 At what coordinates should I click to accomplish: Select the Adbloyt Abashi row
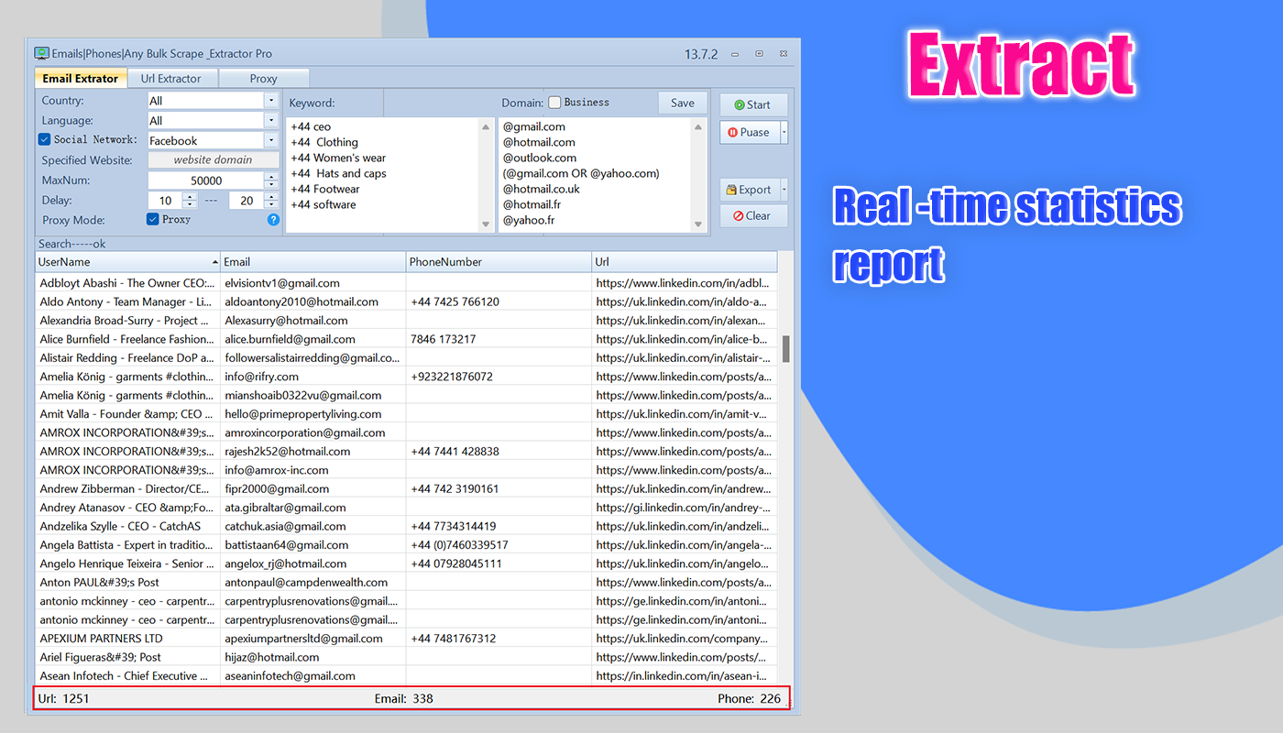click(405, 283)
